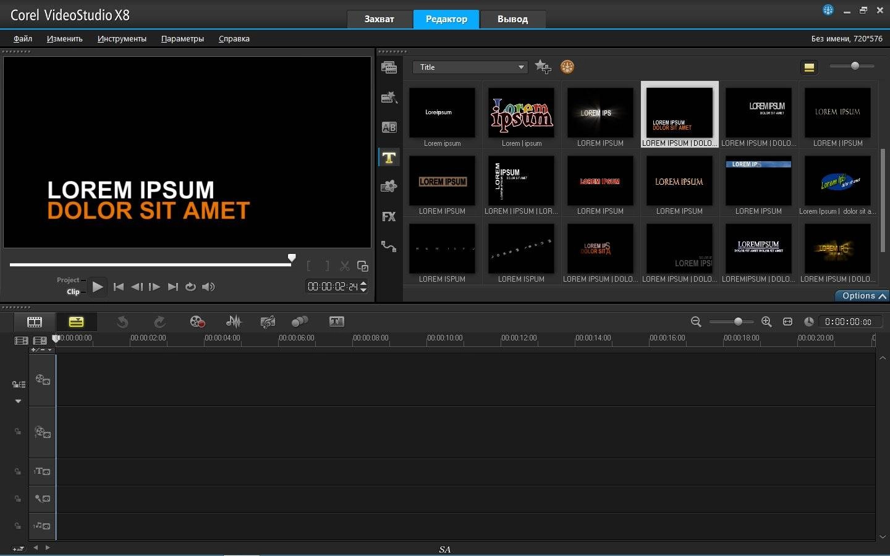Enlarge the preview window icon

coord(363,266)
